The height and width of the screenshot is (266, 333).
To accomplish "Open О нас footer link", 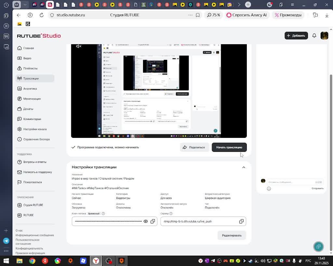I will (x=19, y=231).
